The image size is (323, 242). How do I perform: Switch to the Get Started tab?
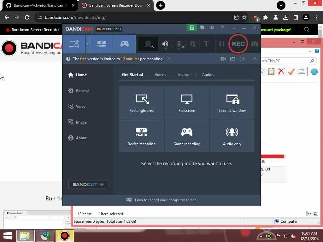pyautogui.click(x=132, y=75)
